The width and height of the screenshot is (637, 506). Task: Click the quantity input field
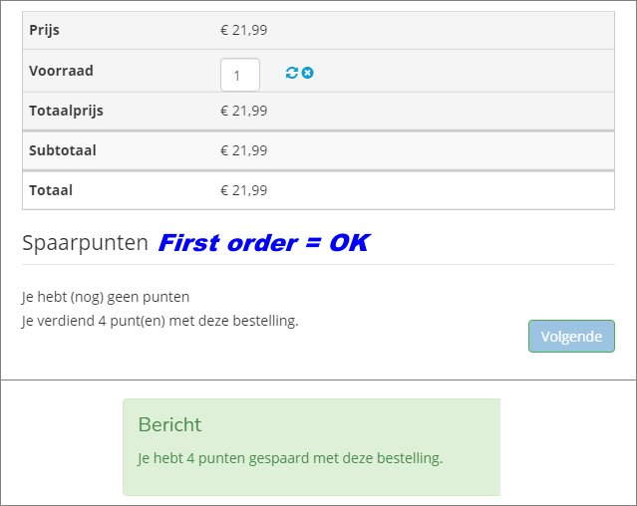(x=239, y=75)
